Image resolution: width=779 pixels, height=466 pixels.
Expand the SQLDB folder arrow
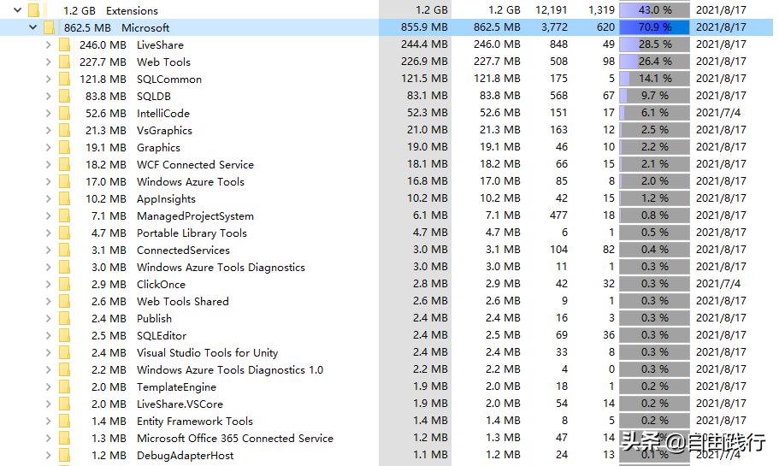click(48, 96)
